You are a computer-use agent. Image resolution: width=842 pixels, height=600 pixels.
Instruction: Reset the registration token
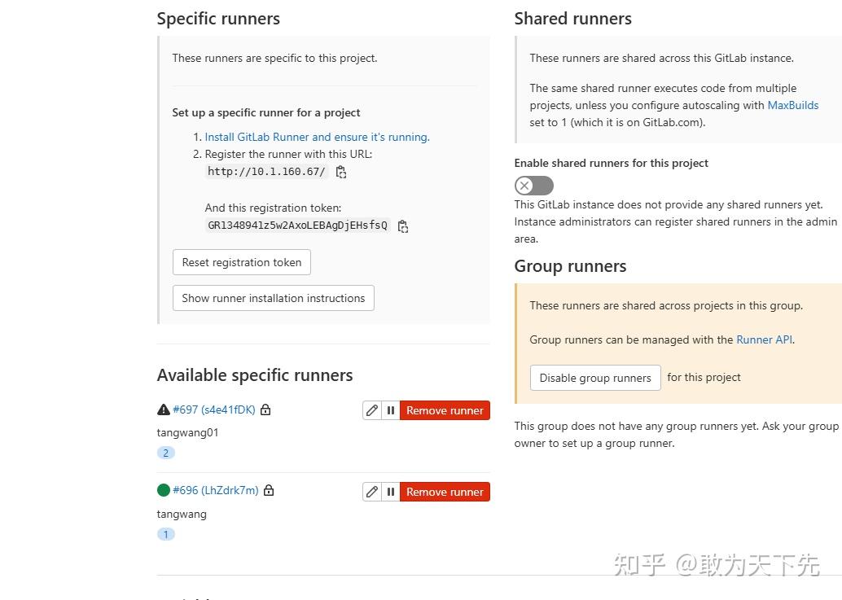coord(241,262)
